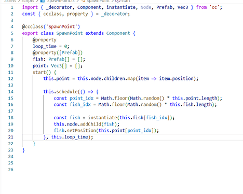Click 'Vec3' in the import list
243x194 pixels.
point(183,7)
